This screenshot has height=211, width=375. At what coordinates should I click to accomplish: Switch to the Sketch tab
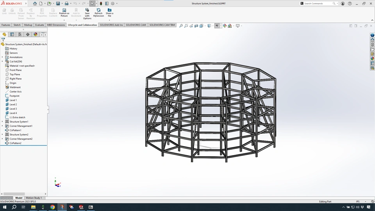17,25
